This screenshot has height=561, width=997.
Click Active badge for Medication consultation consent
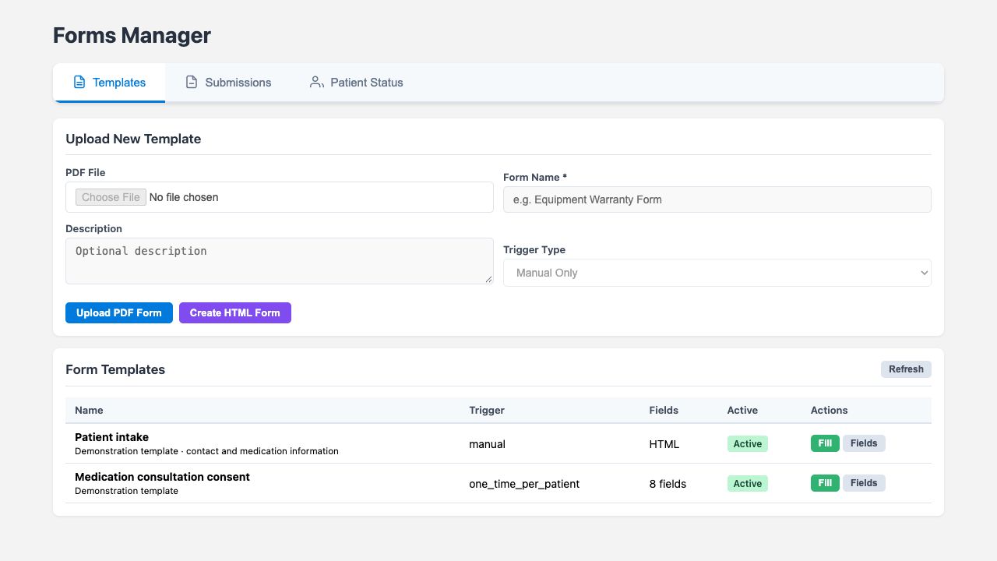(748, 483)
